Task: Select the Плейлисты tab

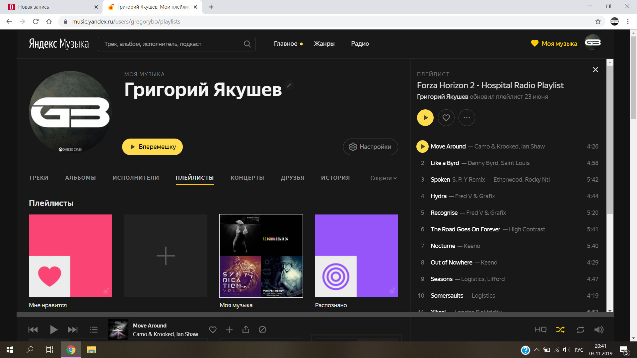Action: [x=195, y=177]
